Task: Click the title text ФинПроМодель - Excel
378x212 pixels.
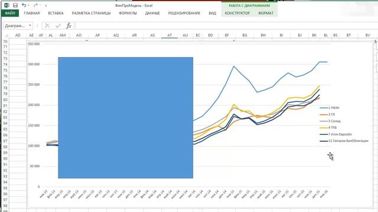Action: pos(133,5)
